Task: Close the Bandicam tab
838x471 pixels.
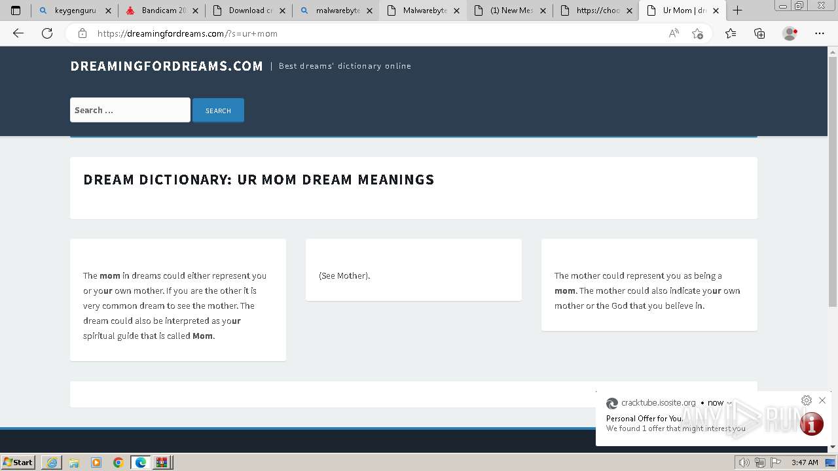Action: 195,11
